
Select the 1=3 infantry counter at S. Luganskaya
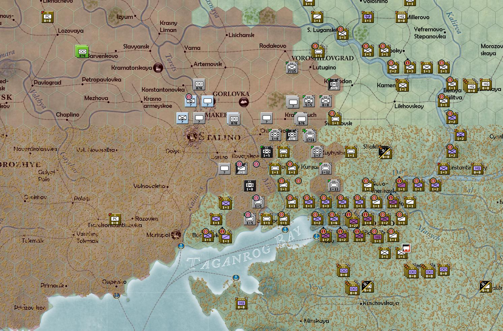[342, 34]
